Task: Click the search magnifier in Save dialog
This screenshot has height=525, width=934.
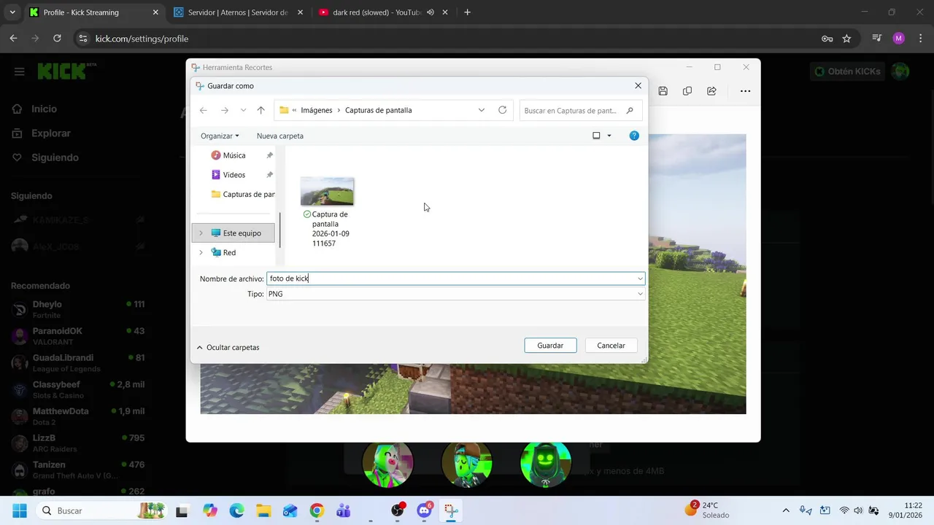Action: click(x=630, y=110)
